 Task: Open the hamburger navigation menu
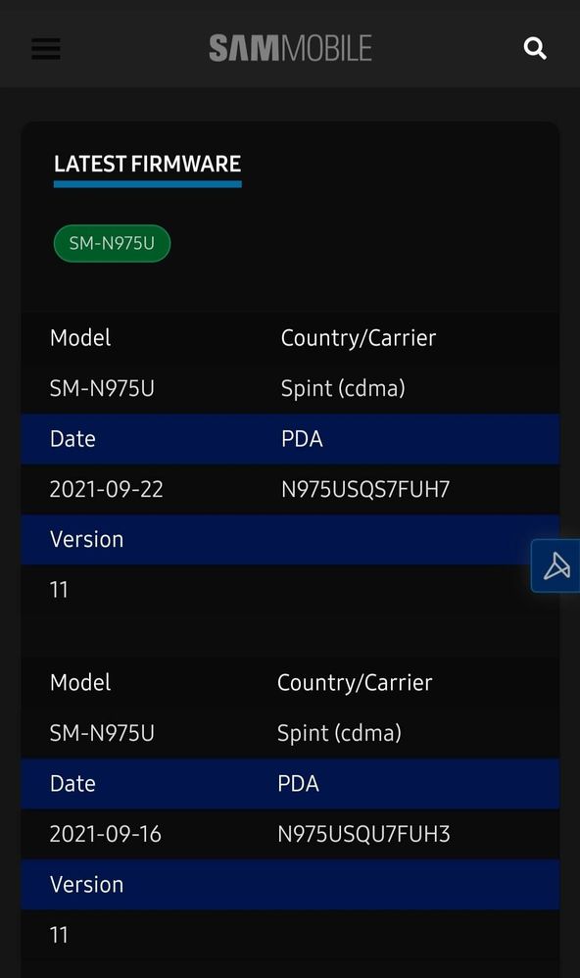[46, 49]
